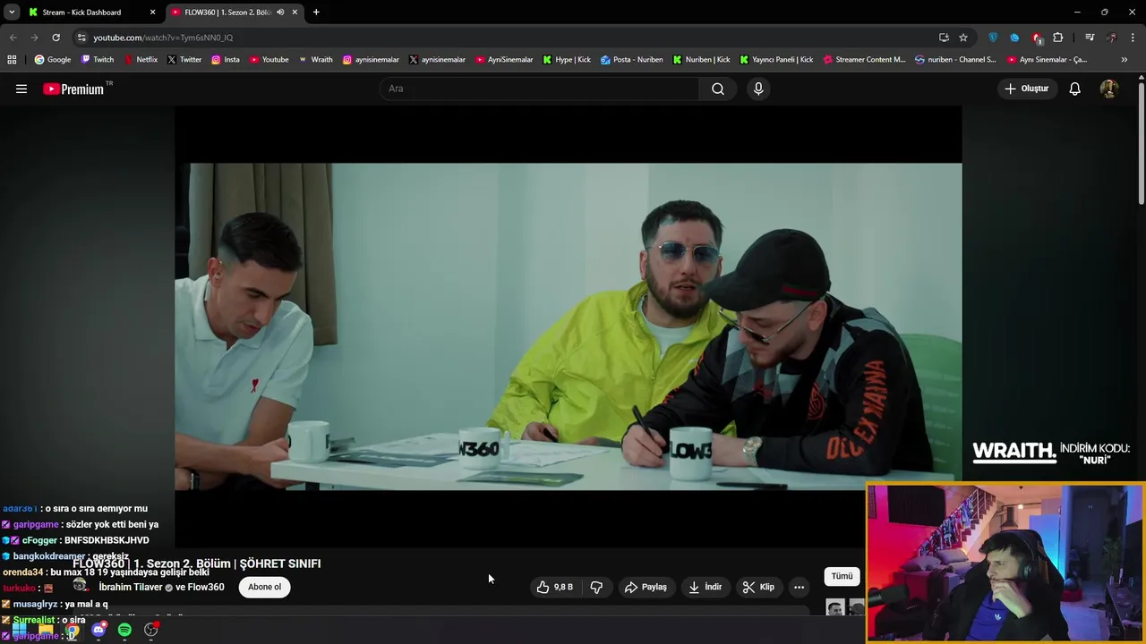Click the YouTube search magnifier button
Viewport: 1146px width, 644px height.
718,89
